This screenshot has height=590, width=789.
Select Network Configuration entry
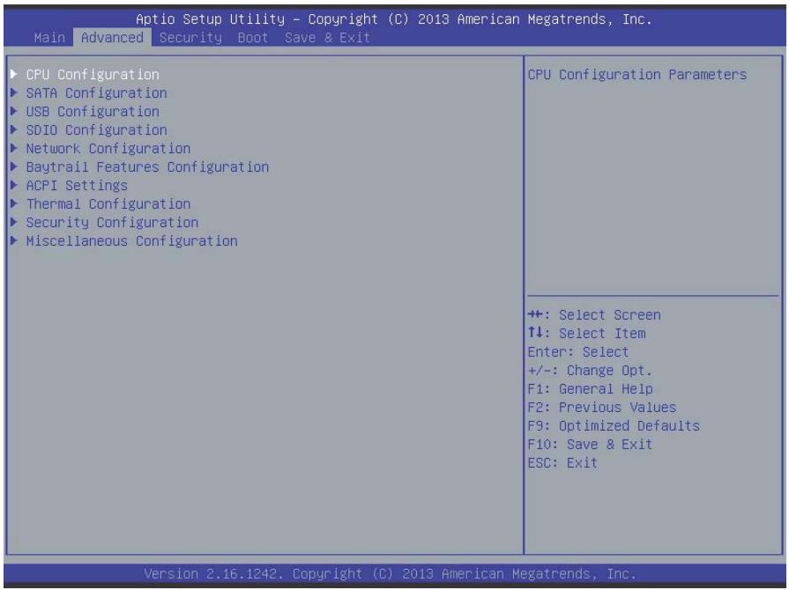[108, 149]
